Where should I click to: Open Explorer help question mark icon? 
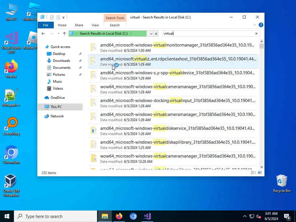click(261, 25)
